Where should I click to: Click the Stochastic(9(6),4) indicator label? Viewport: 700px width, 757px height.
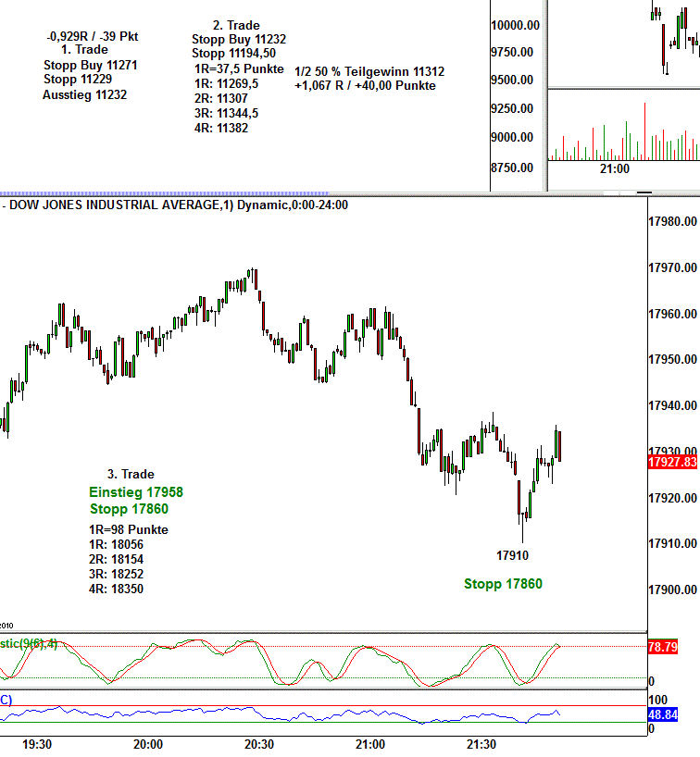28,643
